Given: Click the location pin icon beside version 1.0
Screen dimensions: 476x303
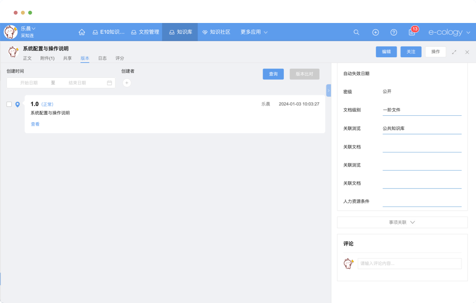Looking at the screenshot, I should point(18,105).
